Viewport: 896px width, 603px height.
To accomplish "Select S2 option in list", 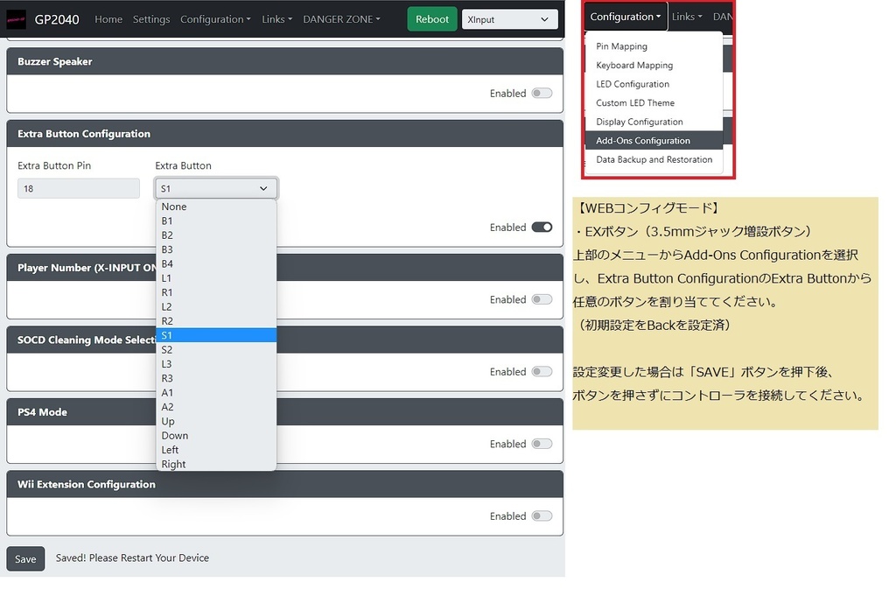I will tap(216, 350).
